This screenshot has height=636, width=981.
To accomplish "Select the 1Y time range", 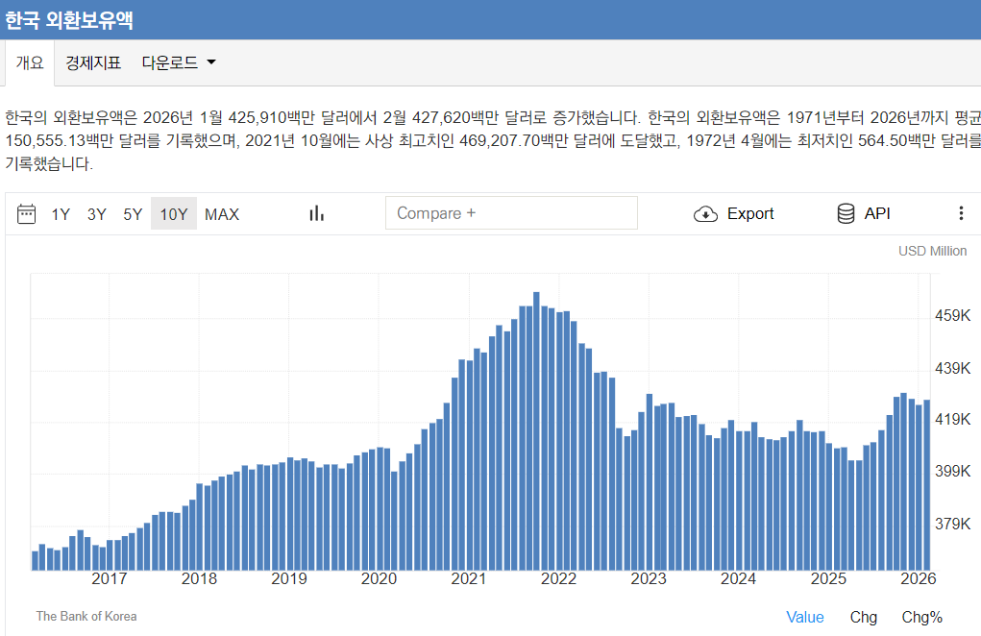I will point(61,214).
